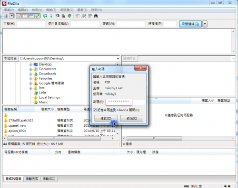This screenshot has height=188, width=238.
Task: Select the Music folder in tree
Action: [x=43, y=102]
